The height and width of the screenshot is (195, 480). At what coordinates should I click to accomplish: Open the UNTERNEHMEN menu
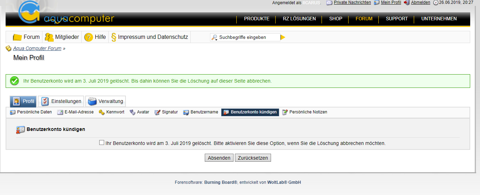pos(439,19)
